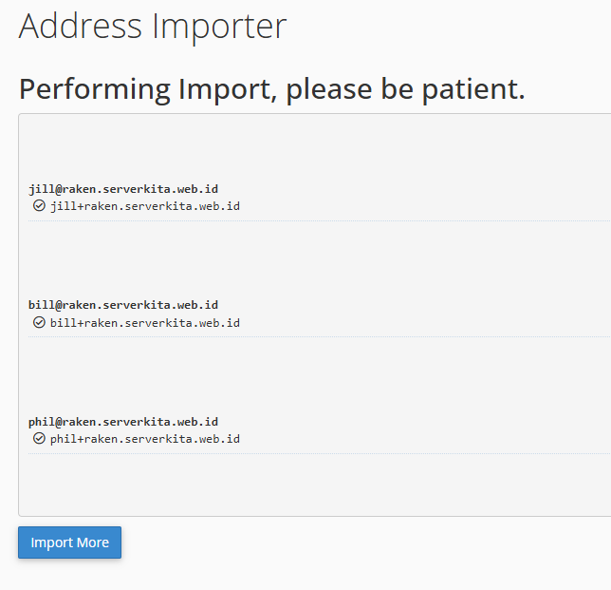Click the phil+raken.serverkita.web.id result line

pos(145,439)
